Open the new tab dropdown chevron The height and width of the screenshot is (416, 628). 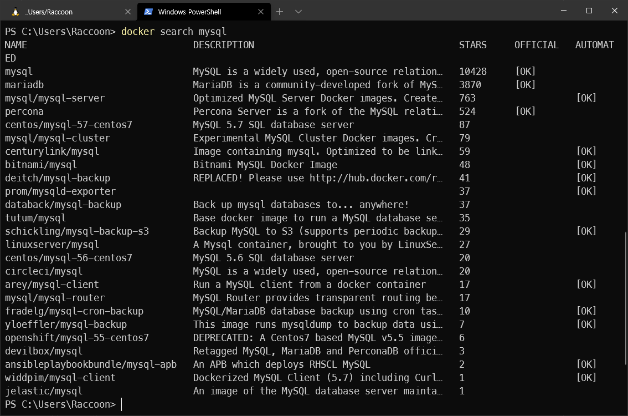pos(298,11)
